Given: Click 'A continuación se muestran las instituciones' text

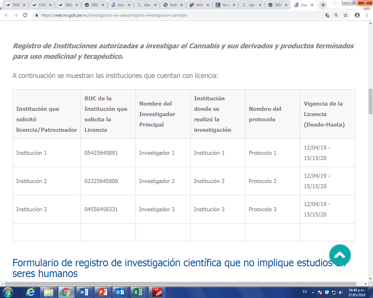Looking at the screenshot, I should pos(115,76).
